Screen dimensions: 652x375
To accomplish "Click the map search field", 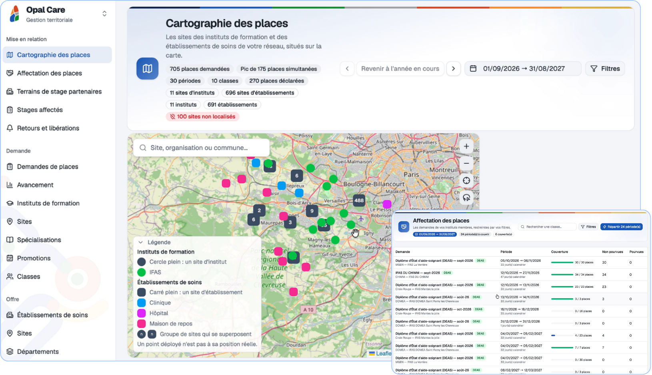I will [201, 148].
